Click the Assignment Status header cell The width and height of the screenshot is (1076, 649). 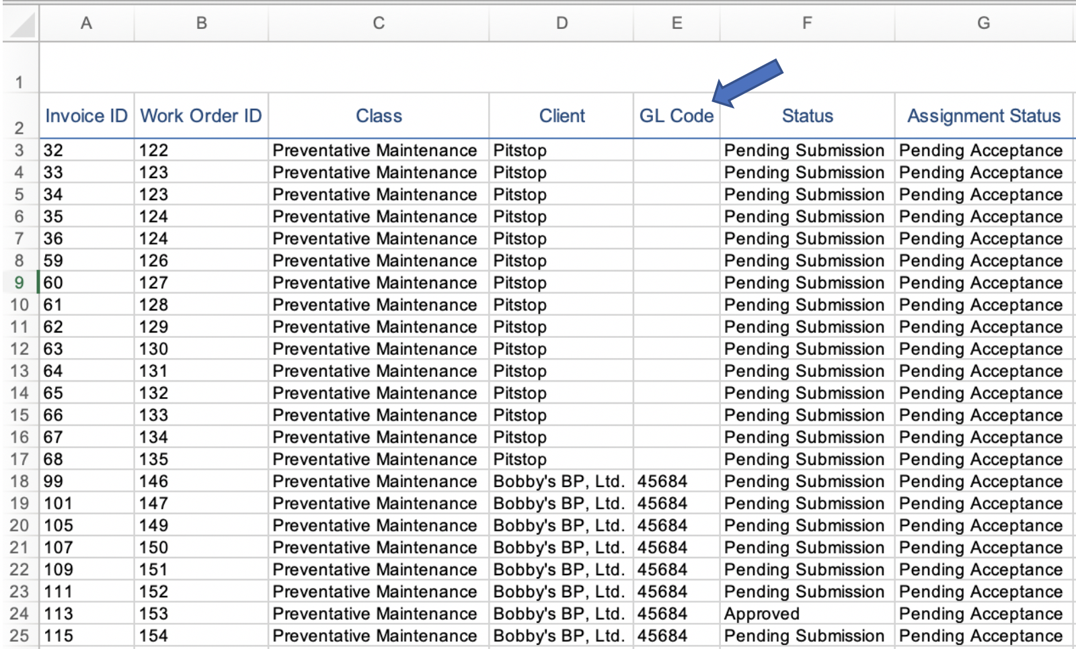[x=983, y=116]
